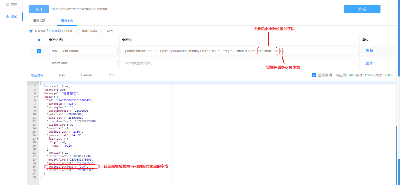The height and width of the screenshot is (185, 400).
Task: Click the 参数值 column header
Action: pyautogui.click(x=127, y=40)
